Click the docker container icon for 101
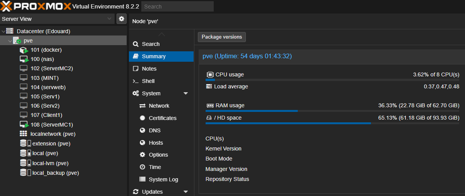Image resolution: width=465 pixels, height=196 pixels. [x=24, y=50]
